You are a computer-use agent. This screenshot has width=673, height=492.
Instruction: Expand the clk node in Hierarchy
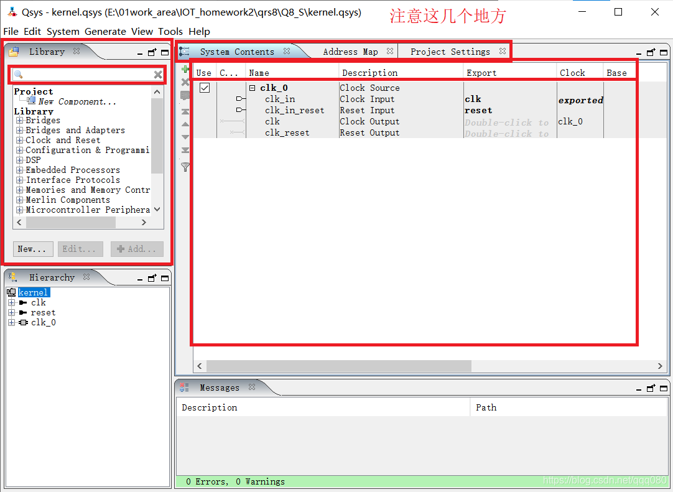tap(12, 302)
